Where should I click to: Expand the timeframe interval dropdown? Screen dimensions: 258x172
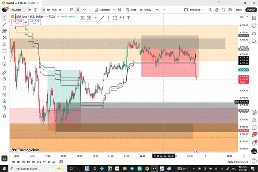pos(64,10)
